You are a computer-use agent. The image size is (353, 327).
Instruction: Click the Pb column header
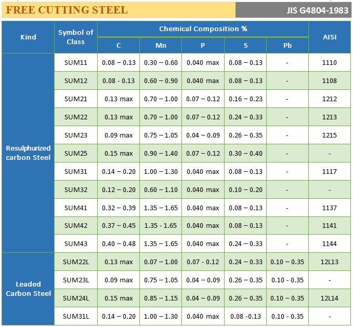tap(287, 46)
